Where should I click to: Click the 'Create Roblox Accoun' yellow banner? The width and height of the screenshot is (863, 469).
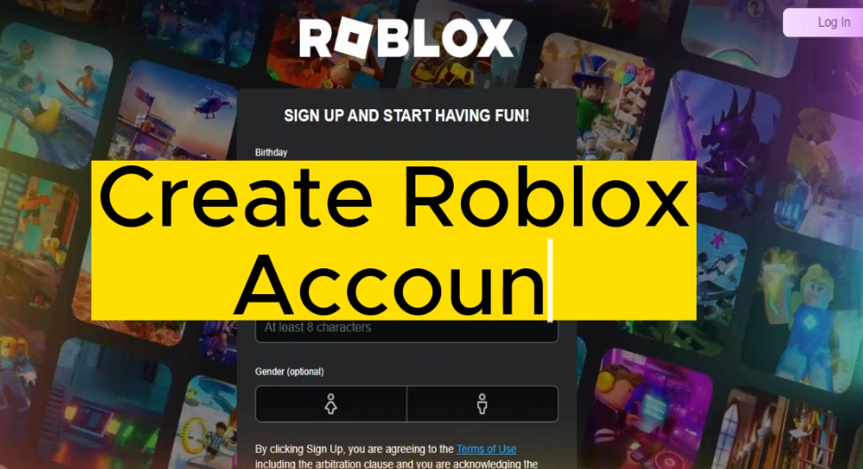coord(393,240)
